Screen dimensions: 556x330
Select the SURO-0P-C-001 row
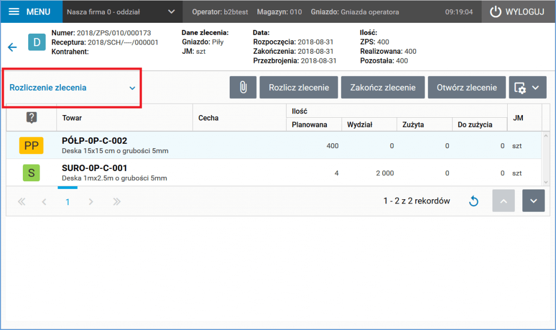pos(274,173)
